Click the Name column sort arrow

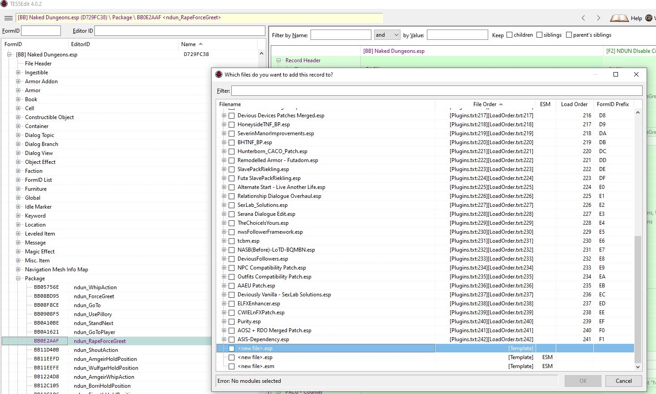(200, 44)
